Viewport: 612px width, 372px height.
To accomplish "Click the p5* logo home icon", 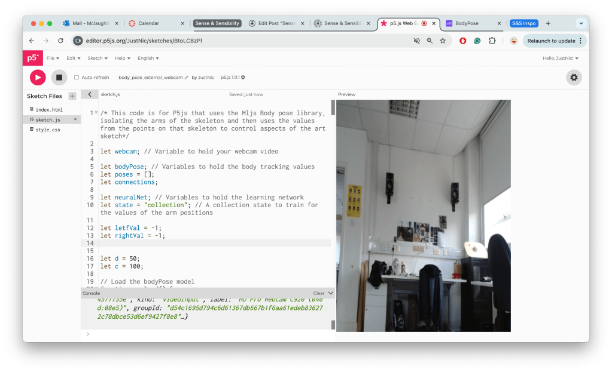I will 32,58.
